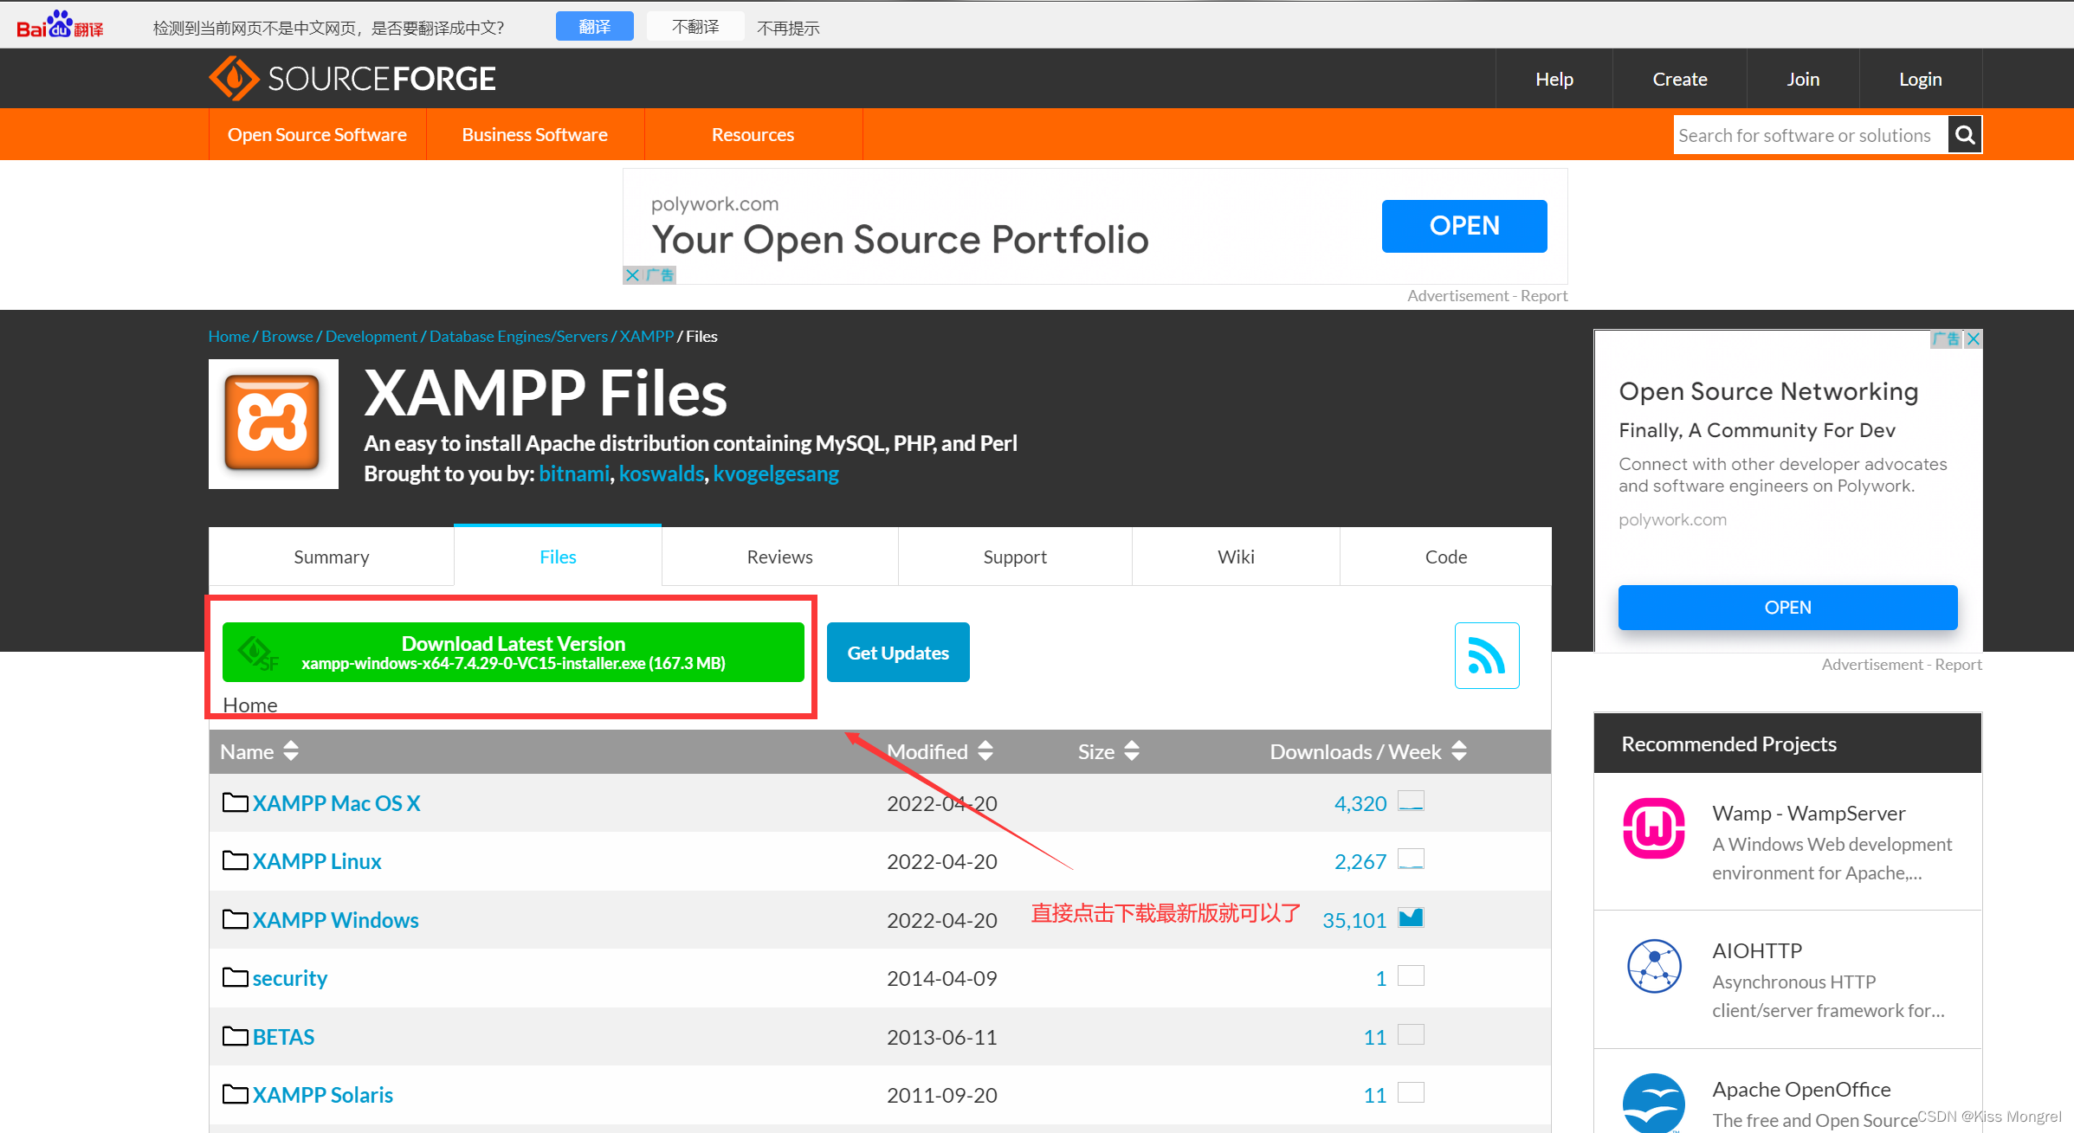Click Development breadcrumb link
2074x1133 pixels.
pos(371,336)
